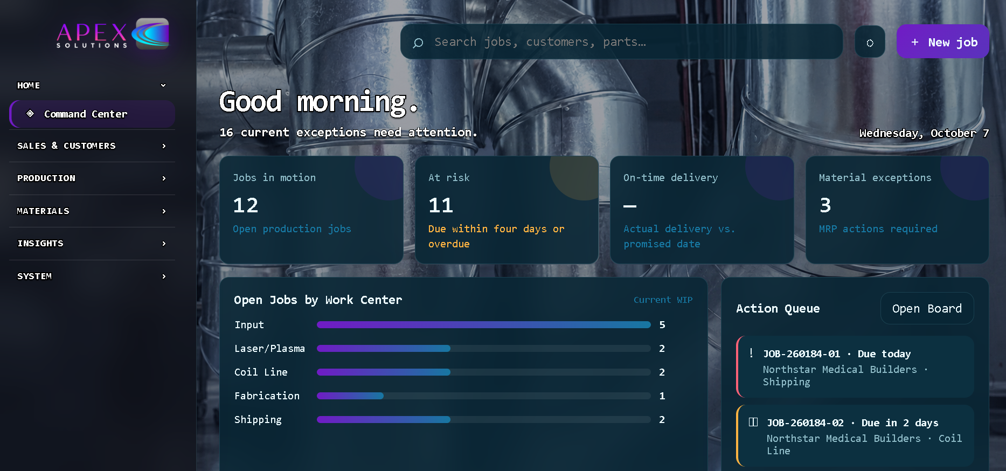Viewport: 1006px width, 471px height.
Task: Open the Jobs in motion card
Action: pyautogui.click(x=311, y=210)
